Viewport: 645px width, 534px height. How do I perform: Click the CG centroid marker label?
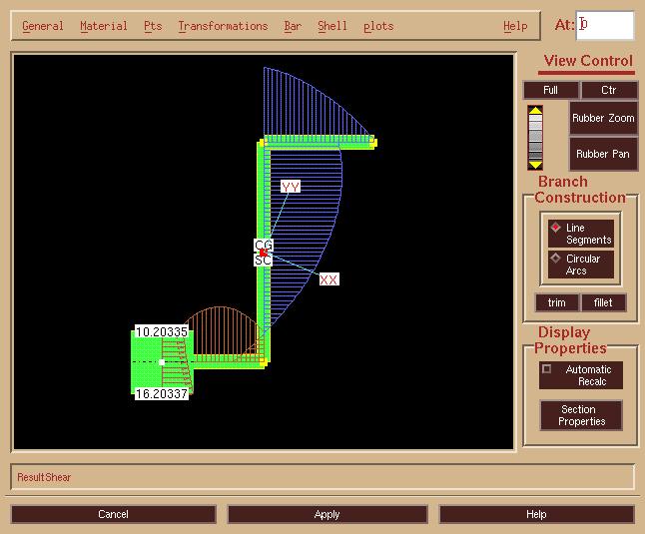(264, 245)
